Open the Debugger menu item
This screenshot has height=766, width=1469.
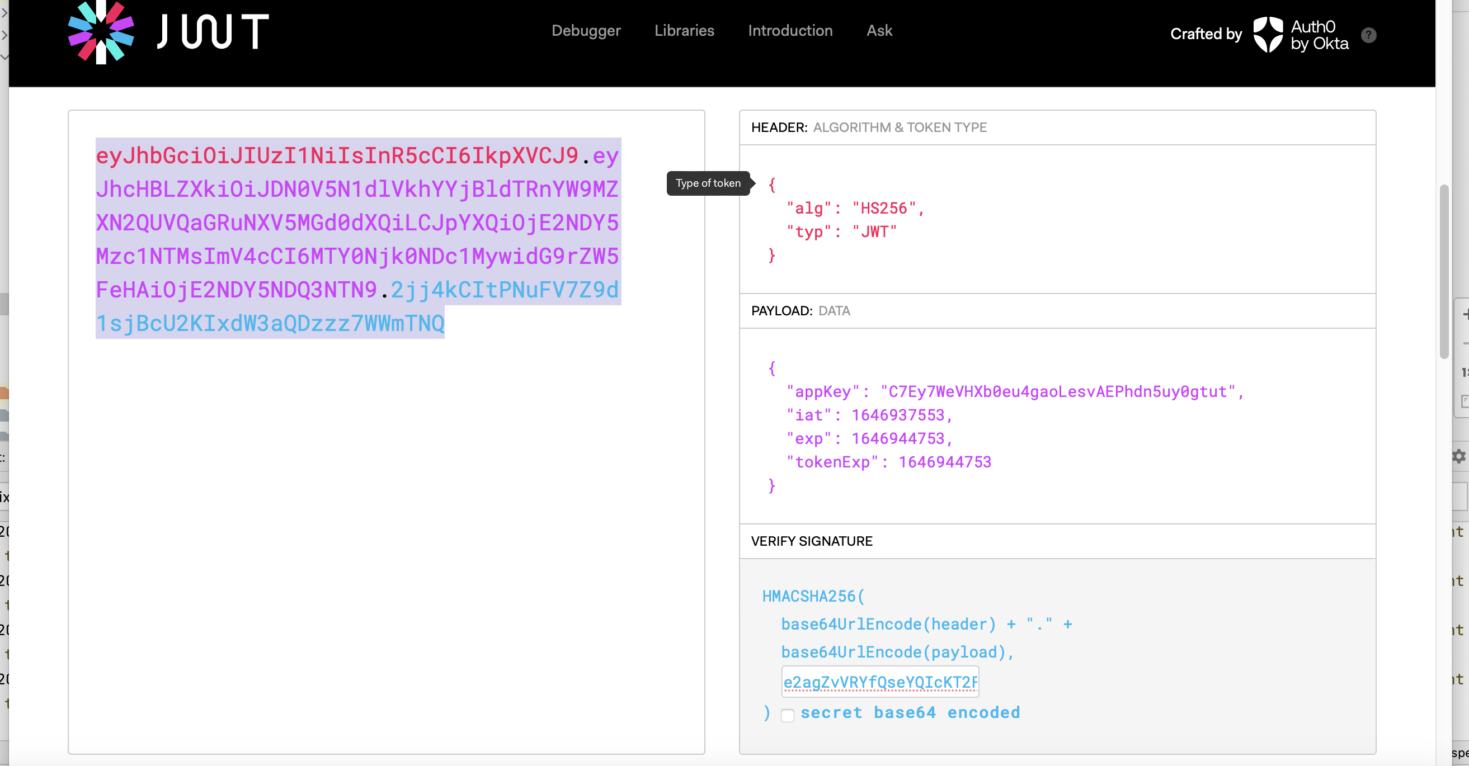[586, 31]
